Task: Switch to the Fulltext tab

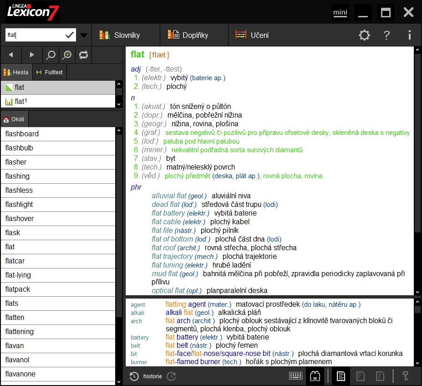Action: pos(50,72)
